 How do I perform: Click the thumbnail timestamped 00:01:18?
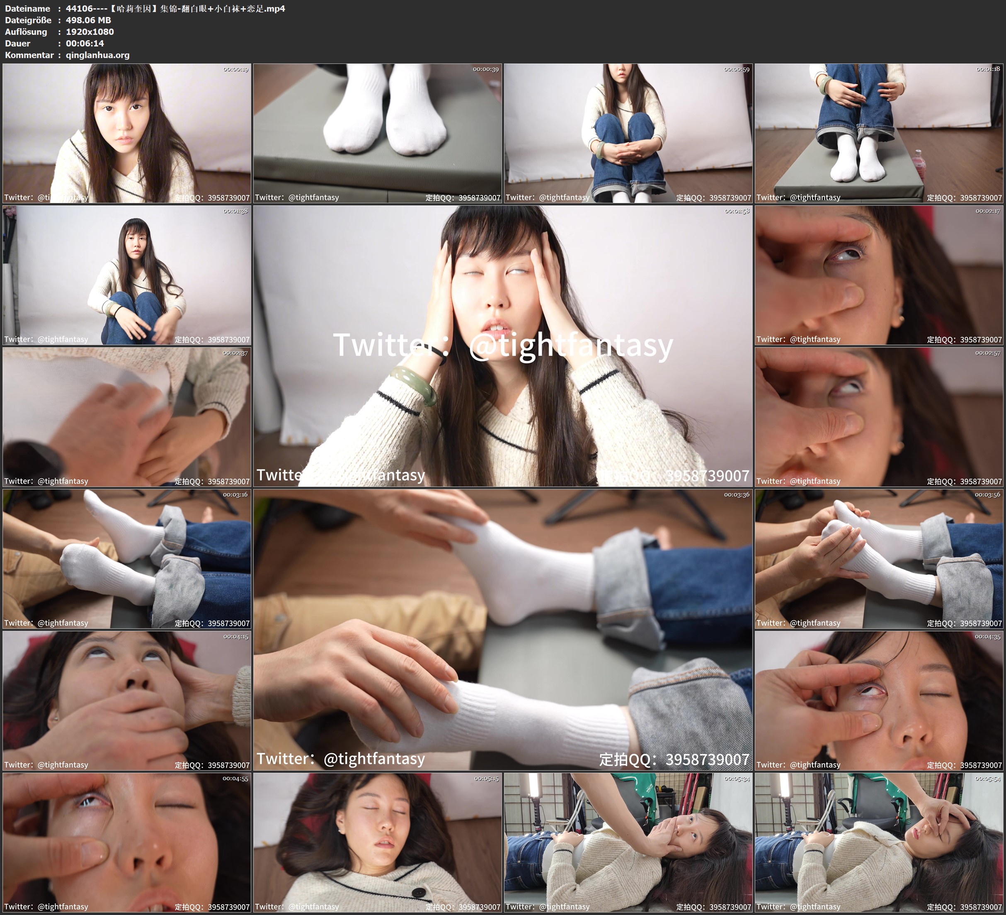point(879,133)
